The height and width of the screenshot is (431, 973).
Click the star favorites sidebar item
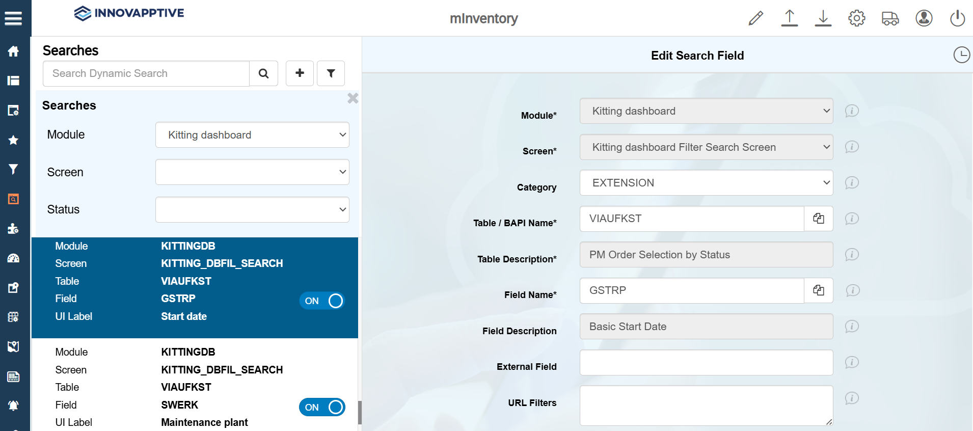tap(13, 140)
